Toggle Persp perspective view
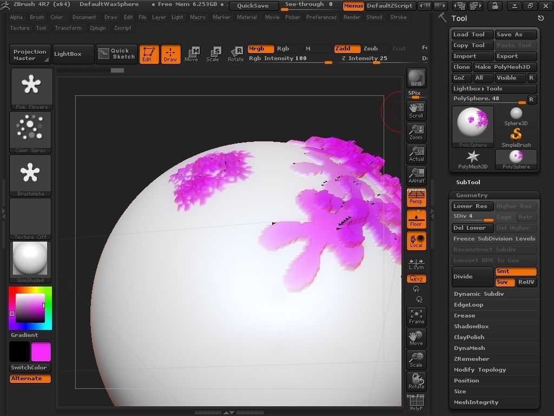This screenshot has width=554, height=416. [416, 197]
